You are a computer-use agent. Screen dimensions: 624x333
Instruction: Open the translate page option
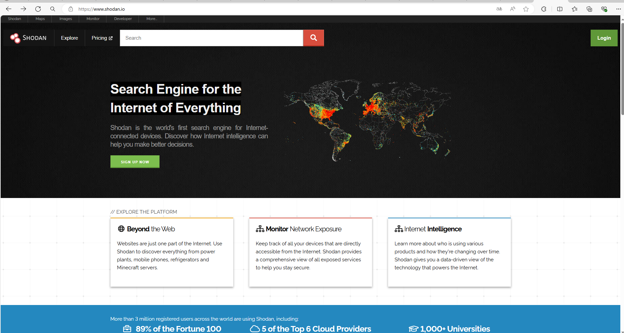click(499, 9)
